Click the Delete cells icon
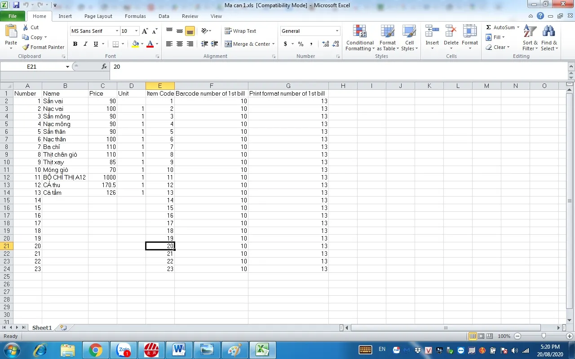The image size is (575, 359). click(x=451, y=31)
